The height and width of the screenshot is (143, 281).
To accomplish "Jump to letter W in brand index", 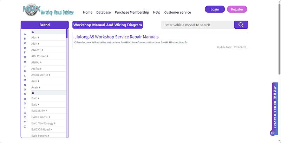I will tap(25, 113).
